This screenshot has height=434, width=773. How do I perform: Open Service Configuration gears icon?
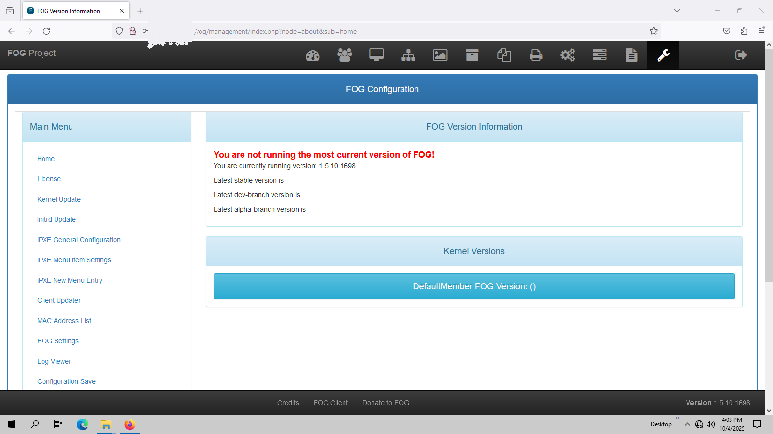point(568,55)
